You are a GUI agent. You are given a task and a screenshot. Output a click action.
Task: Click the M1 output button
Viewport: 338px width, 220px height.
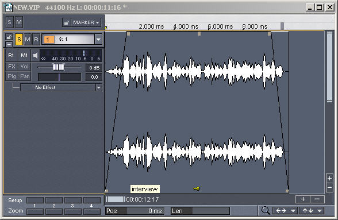pyautogui.click(x=24, y=55)
